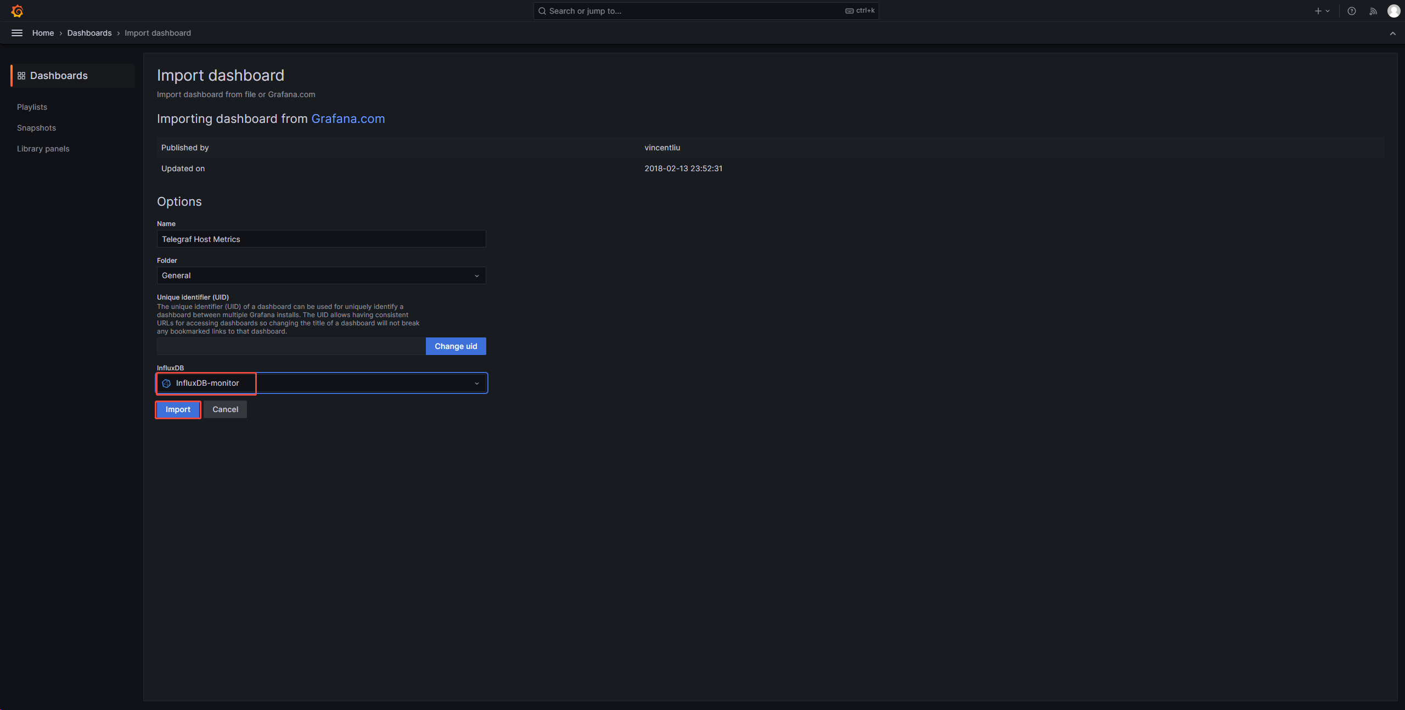The width and height of the screenshot is (1405, 710).
Task: Open Library panels in the sidebar
Action: 43,149
